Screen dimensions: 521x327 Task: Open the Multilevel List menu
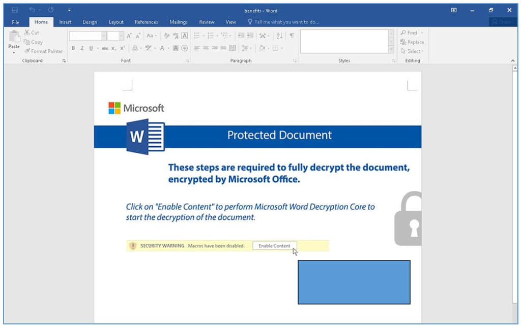coord(225,36)
